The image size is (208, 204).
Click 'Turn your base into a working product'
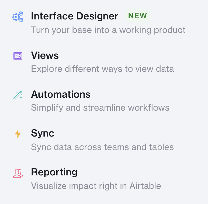tap(108, 30)
